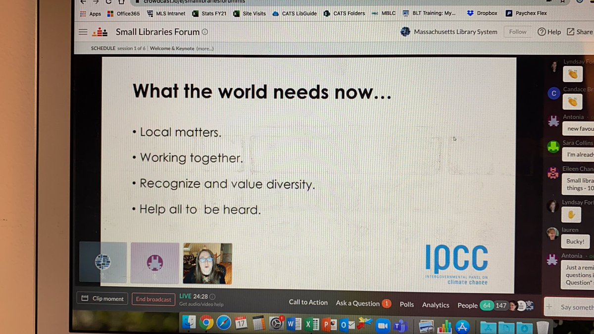The image size is (594, 334).
Task: Click the plus icon beside chat input
Action: (x=549, y=307)
